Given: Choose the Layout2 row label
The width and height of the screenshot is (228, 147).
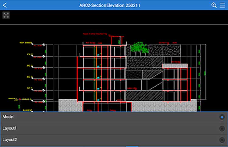Looking at the screenshot, I should click(9, 140).
